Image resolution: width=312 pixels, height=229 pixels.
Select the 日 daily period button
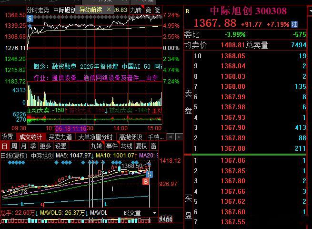(5, 146)
